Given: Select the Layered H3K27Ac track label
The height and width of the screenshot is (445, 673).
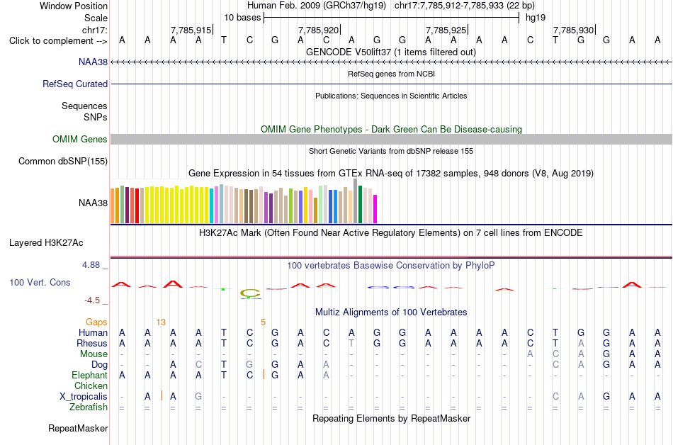Looking at the screenshot, I should [x=46, y=243].
